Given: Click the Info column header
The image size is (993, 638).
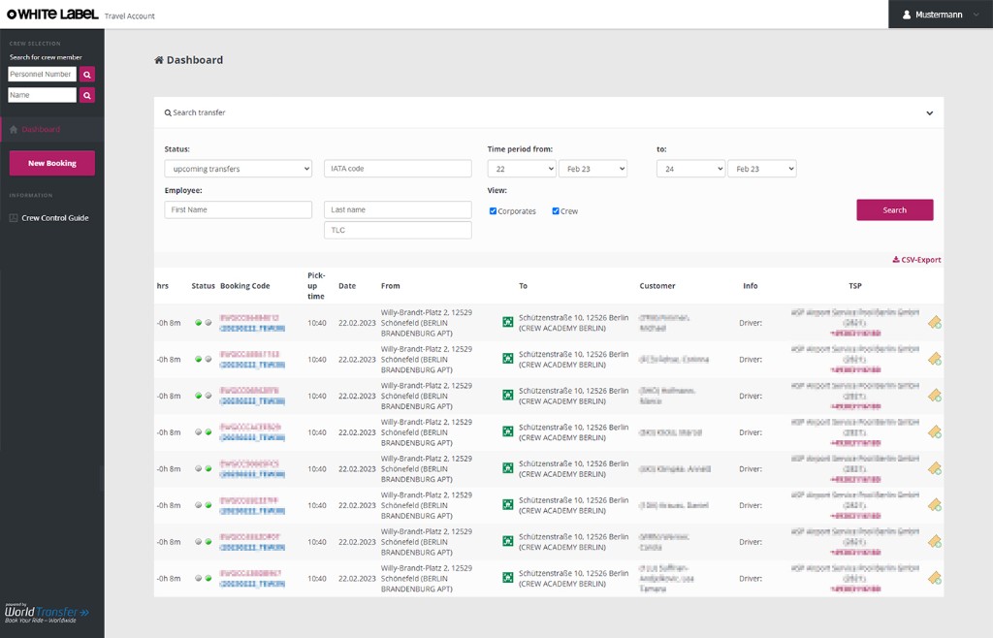Looking at the screenshot, I should click(x=751, y=286).
